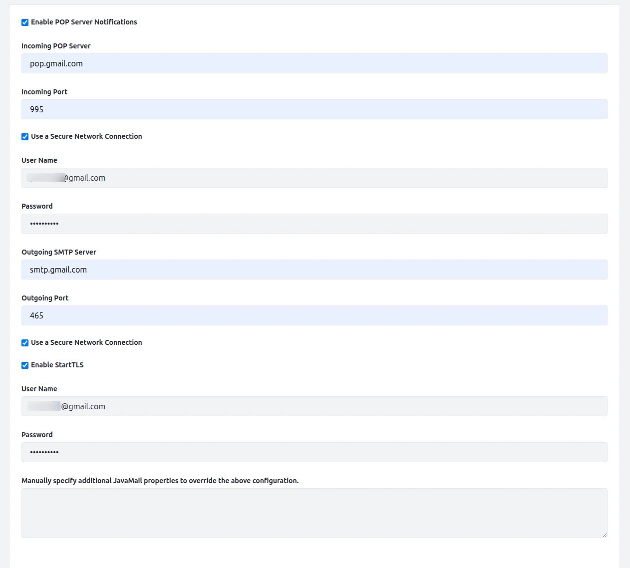
Task: Select the incoming Password field
Action: pyautogui.click(x=315, y=224)
